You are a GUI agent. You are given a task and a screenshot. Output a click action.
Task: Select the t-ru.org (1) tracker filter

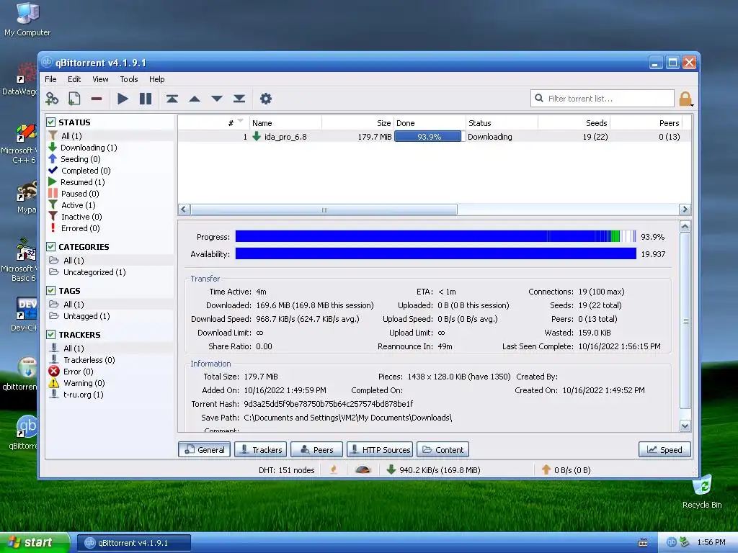[x=84, y=395]
